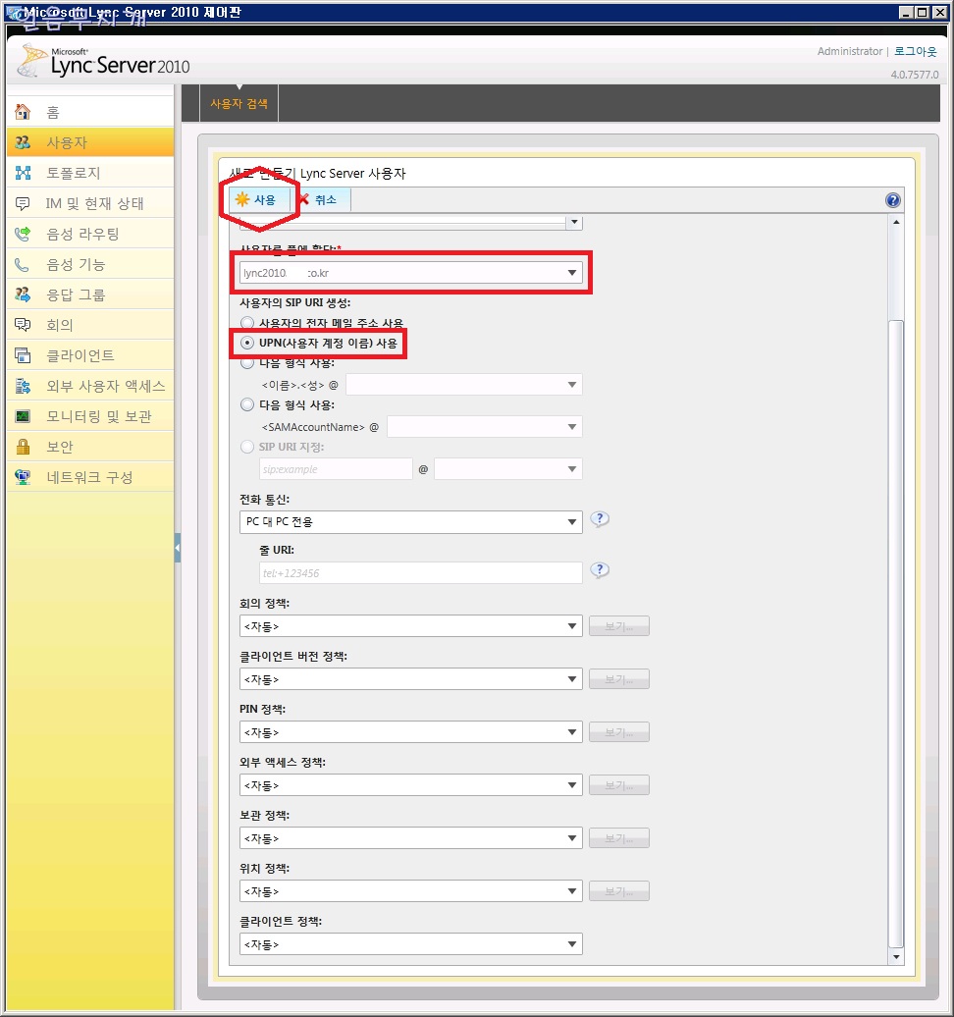Click help bubble next to 전화 통신

[600, 519]
